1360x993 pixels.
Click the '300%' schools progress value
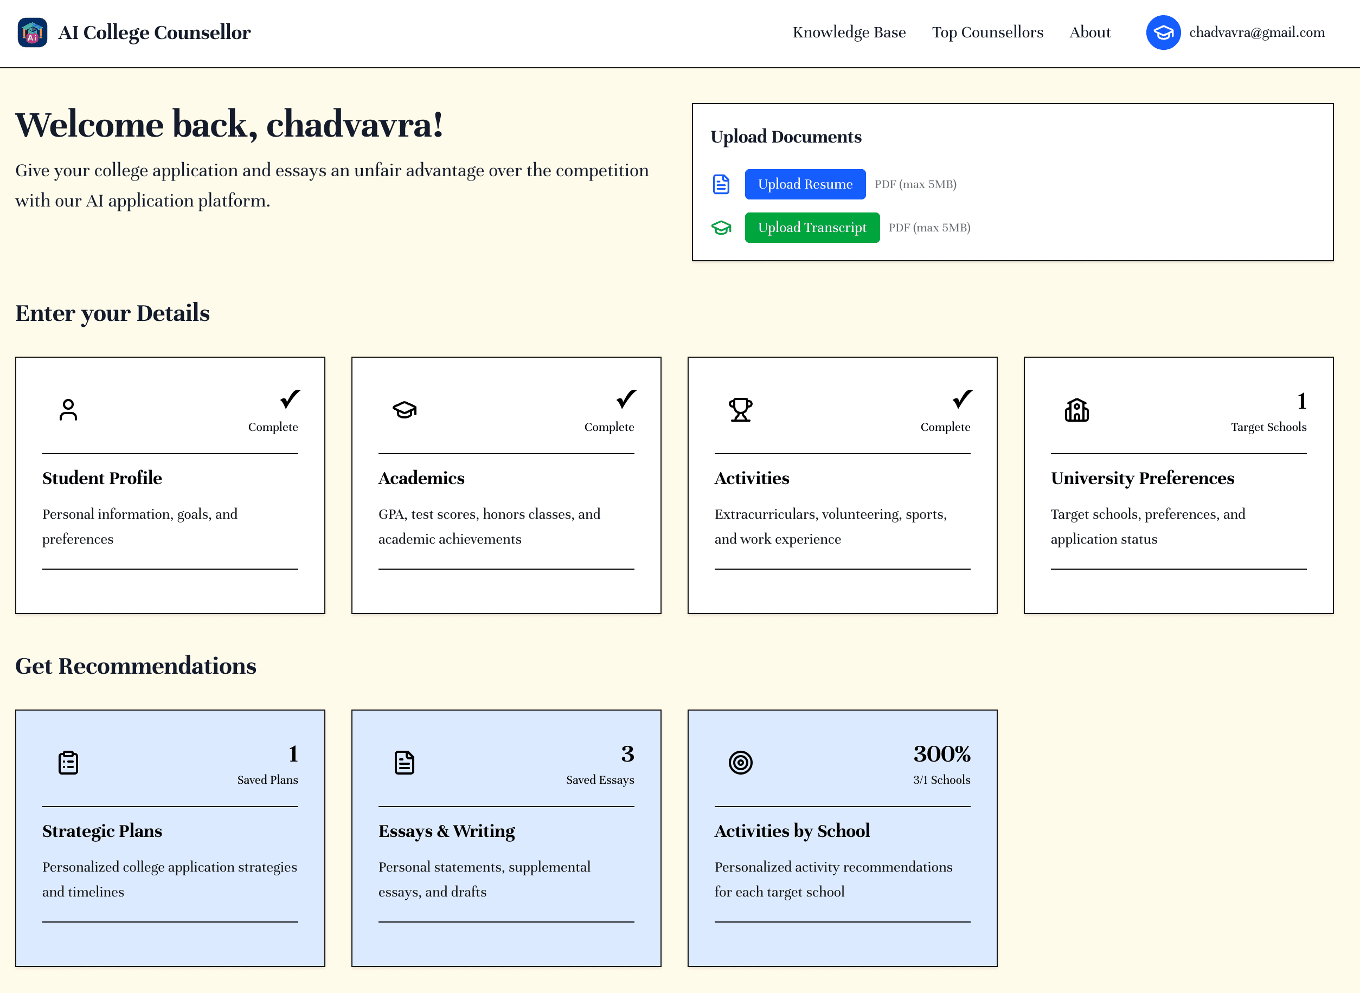pos(941,755)
